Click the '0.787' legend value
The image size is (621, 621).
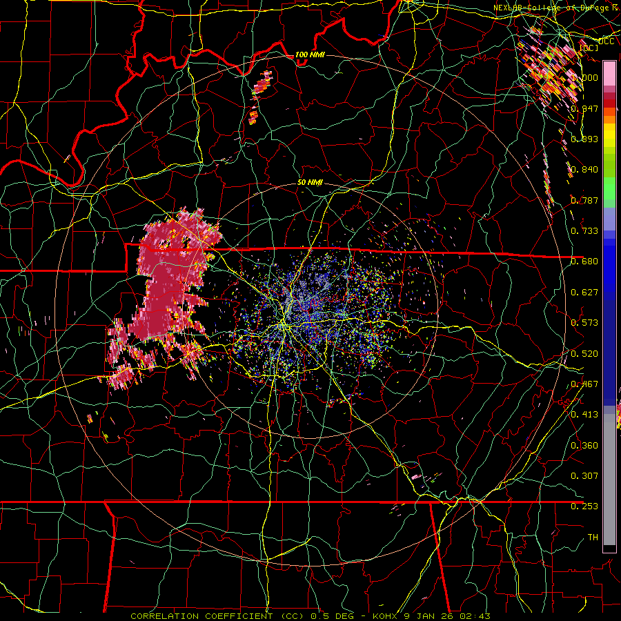click(x=584, y=200)
